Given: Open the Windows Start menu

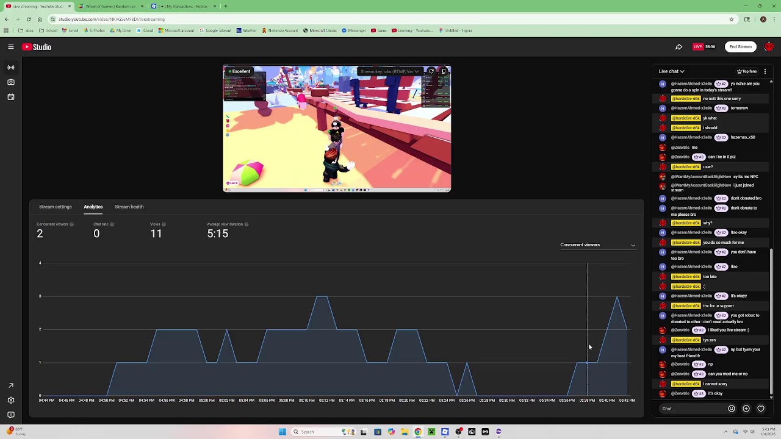Looking at the screenshot, I should tap(282, 432).
